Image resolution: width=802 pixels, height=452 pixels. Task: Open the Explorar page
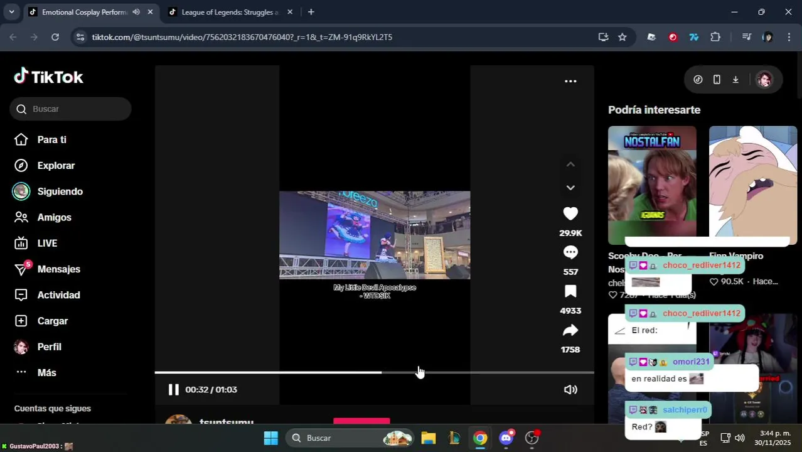56,166
